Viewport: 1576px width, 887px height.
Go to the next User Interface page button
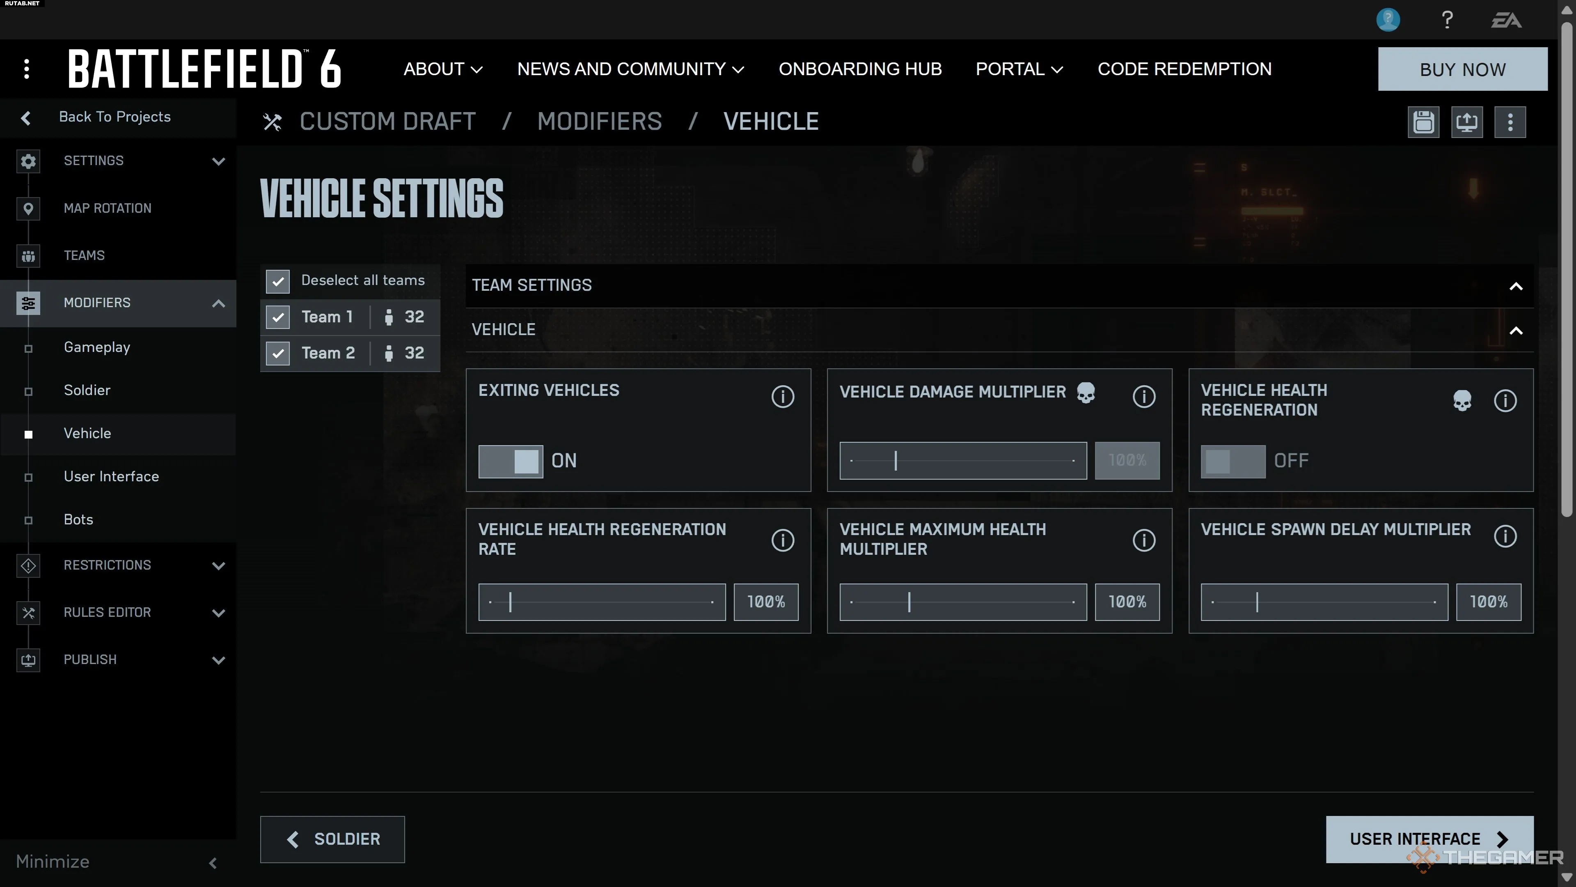point(1429,839)
